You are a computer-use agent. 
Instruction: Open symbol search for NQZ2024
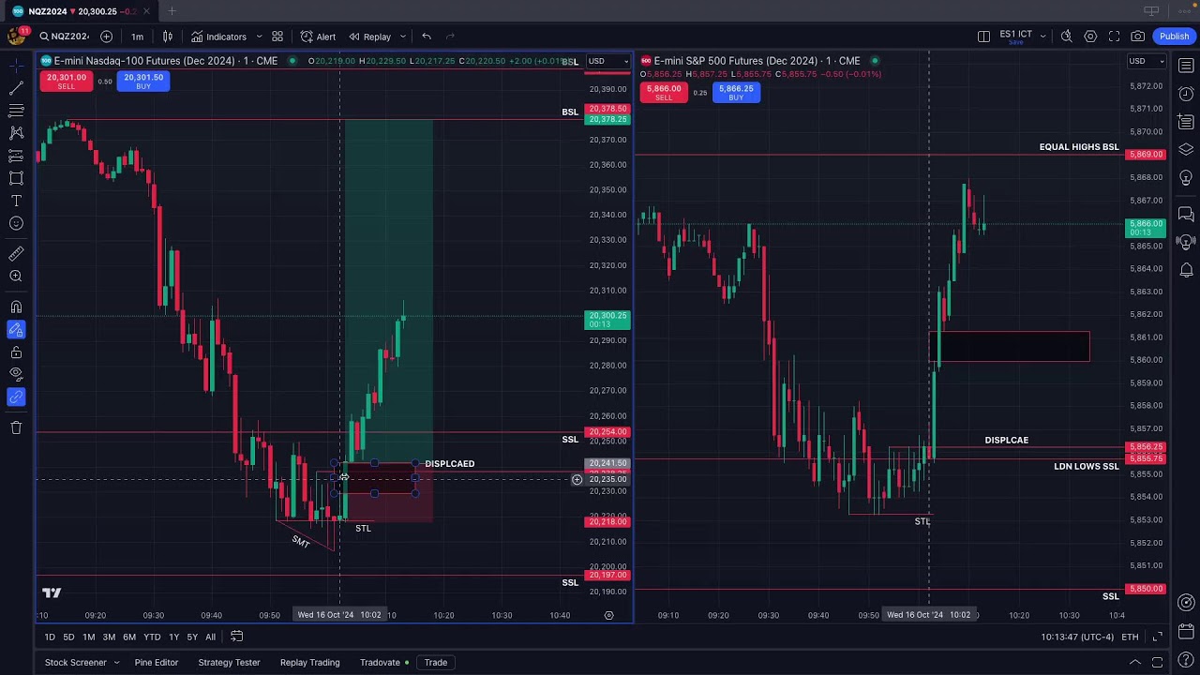[x=64, y=37]
